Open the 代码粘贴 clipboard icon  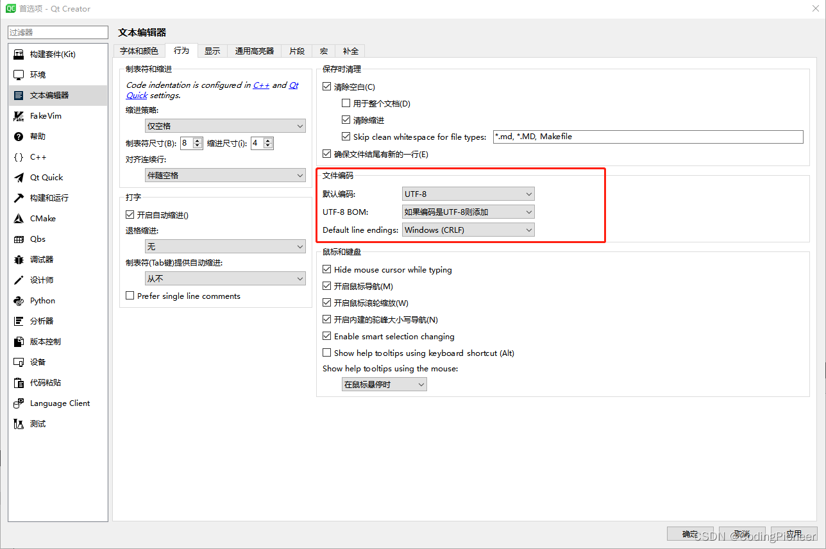19,383
